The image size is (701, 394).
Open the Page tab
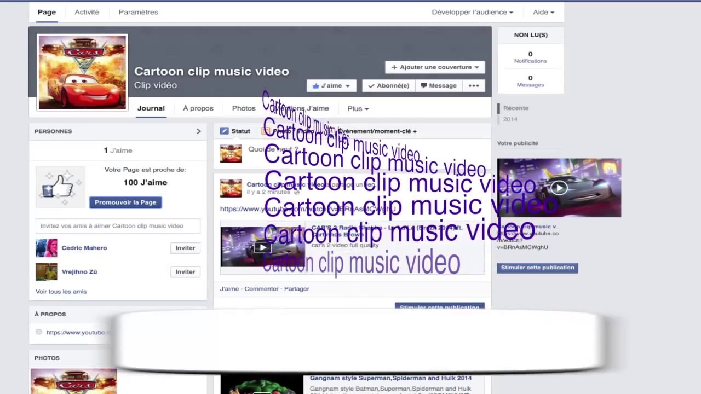point(47,12)
